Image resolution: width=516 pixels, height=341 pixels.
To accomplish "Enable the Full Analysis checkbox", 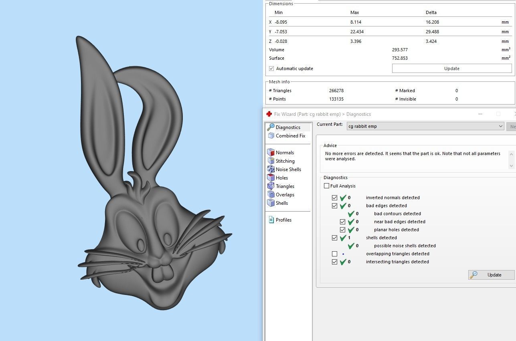I will 326,186.
